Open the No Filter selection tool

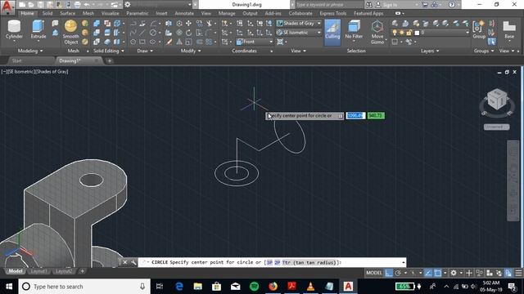click(x=354, y=29)
